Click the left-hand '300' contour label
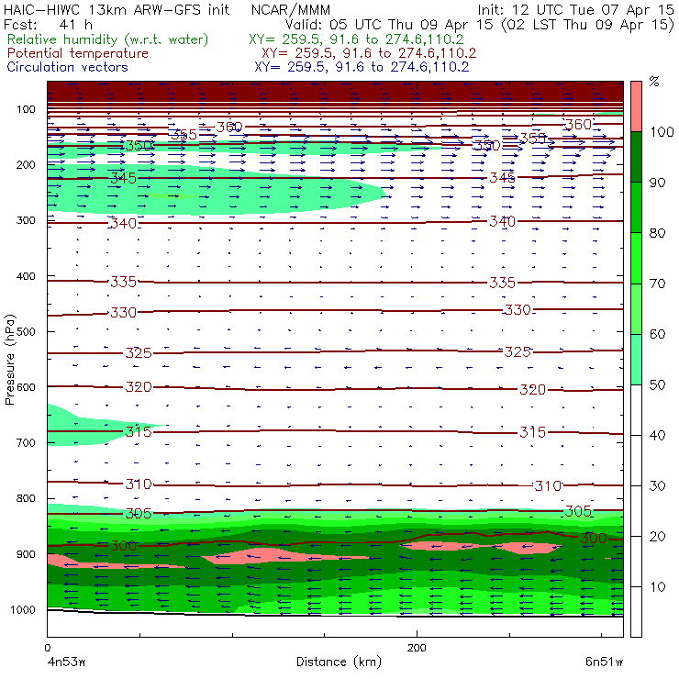Screen dimensions: 679x679 point(124,546)
